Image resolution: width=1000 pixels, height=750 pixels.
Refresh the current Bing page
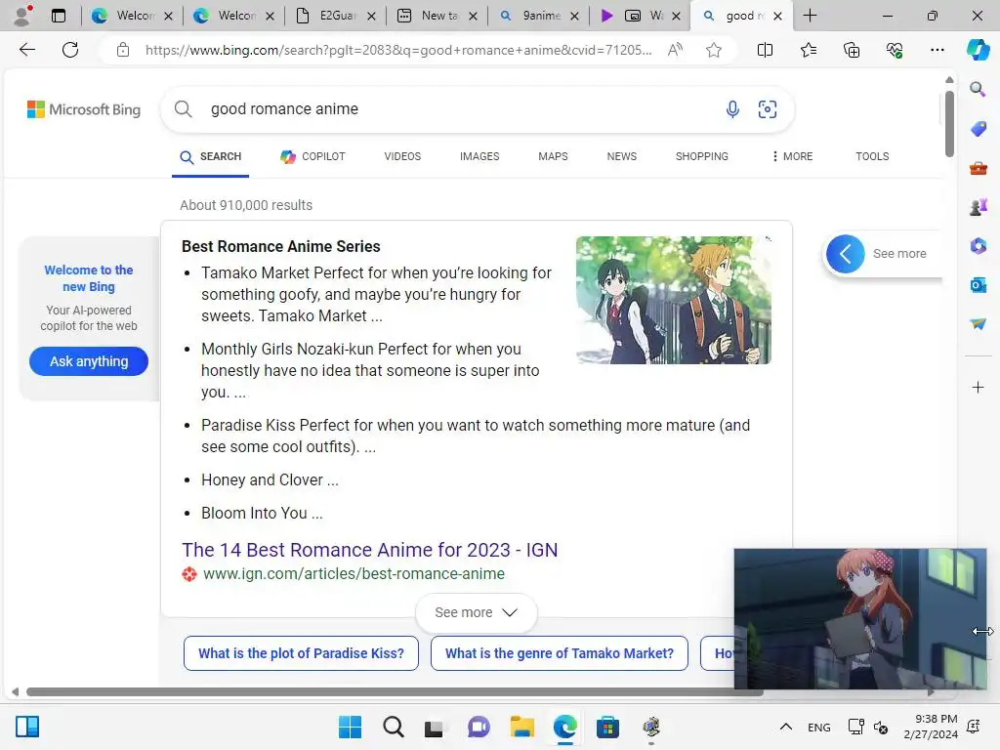70,50
